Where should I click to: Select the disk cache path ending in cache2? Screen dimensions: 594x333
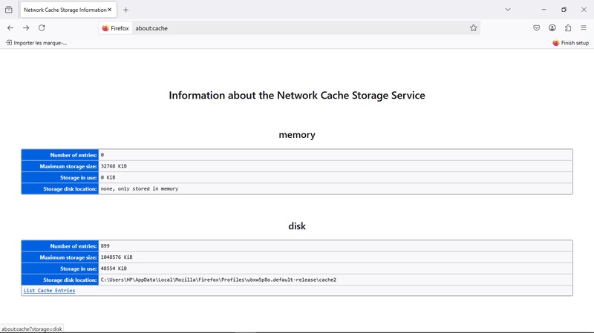218,280
